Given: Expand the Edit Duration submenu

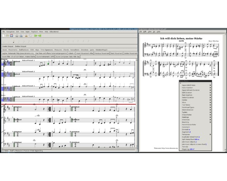Looking at the screenshot, I should (x=196, y=93).
